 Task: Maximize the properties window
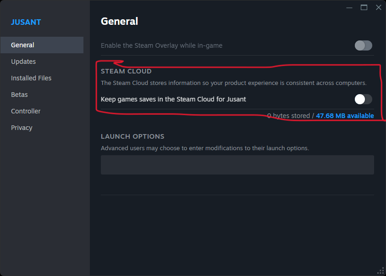(x=364, y=7)
